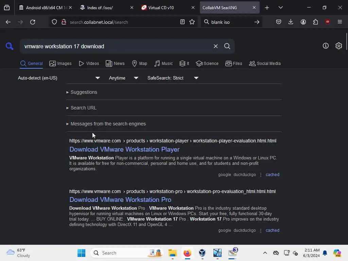
Task: Open Firefox View icon in tab bar
Action: click(7, 7)
